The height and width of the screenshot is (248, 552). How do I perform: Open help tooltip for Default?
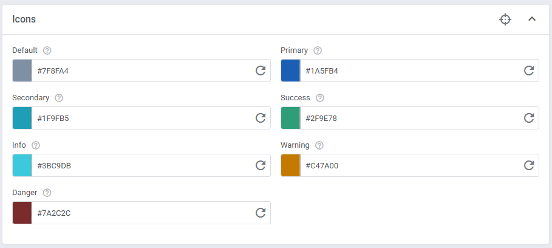47,50
